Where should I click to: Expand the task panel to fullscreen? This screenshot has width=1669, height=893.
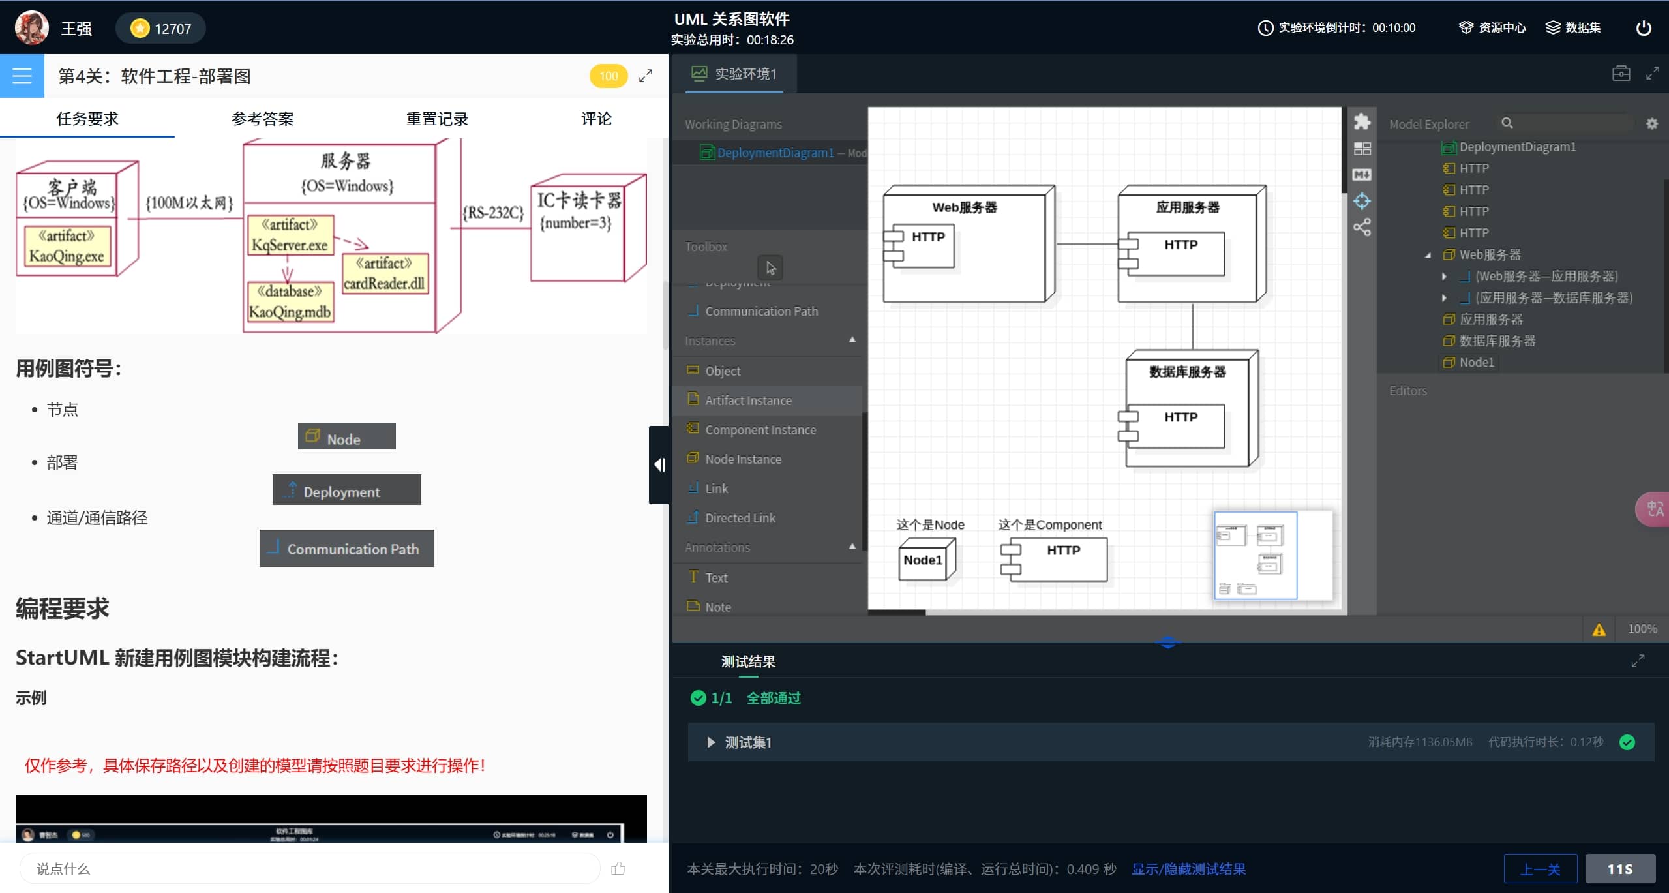tap(645, 76)
